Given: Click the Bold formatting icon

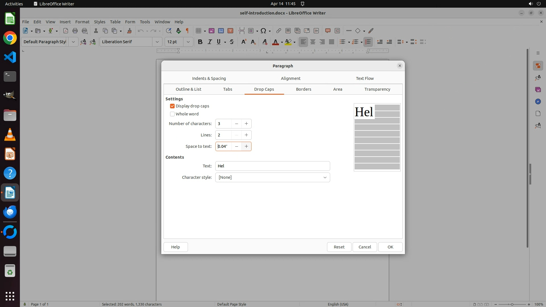Looking at the screenshot, I should [x=200, y=42].
